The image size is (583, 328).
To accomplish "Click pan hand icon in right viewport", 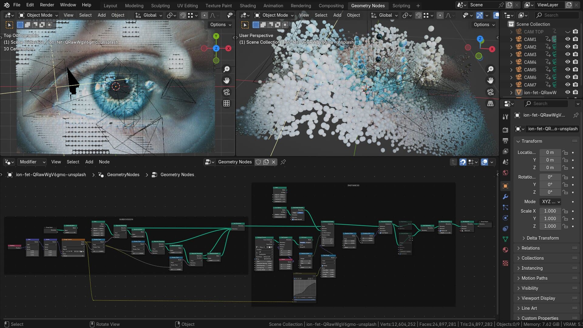I will [490, 80].
